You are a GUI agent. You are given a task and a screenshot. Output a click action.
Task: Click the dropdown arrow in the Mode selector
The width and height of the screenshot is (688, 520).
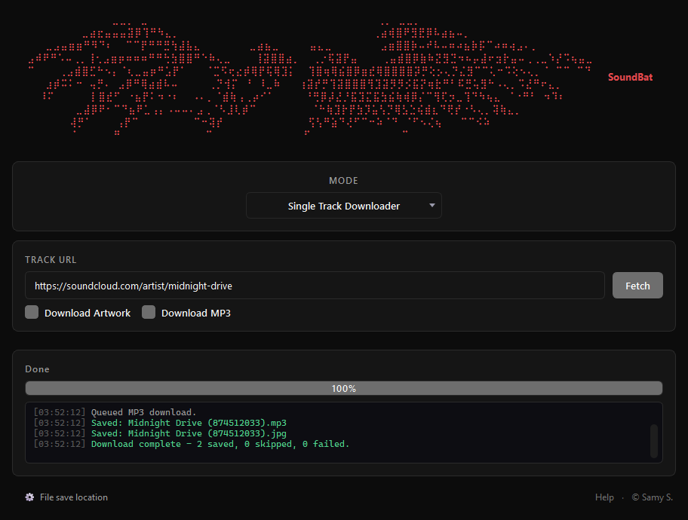(432, 206)
